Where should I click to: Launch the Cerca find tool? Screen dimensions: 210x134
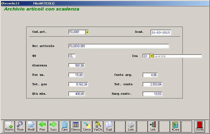click(87, 126)
